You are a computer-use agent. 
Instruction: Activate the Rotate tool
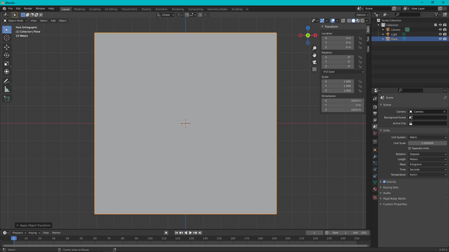point(6,55)
